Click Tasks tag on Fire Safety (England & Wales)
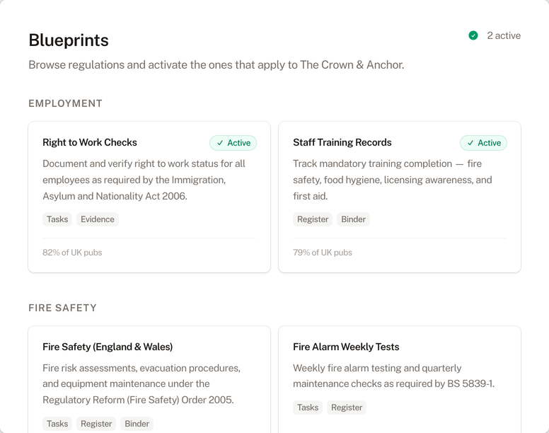Image resolution: width=549 pixels, height=433 pixels. coord(57,424)
